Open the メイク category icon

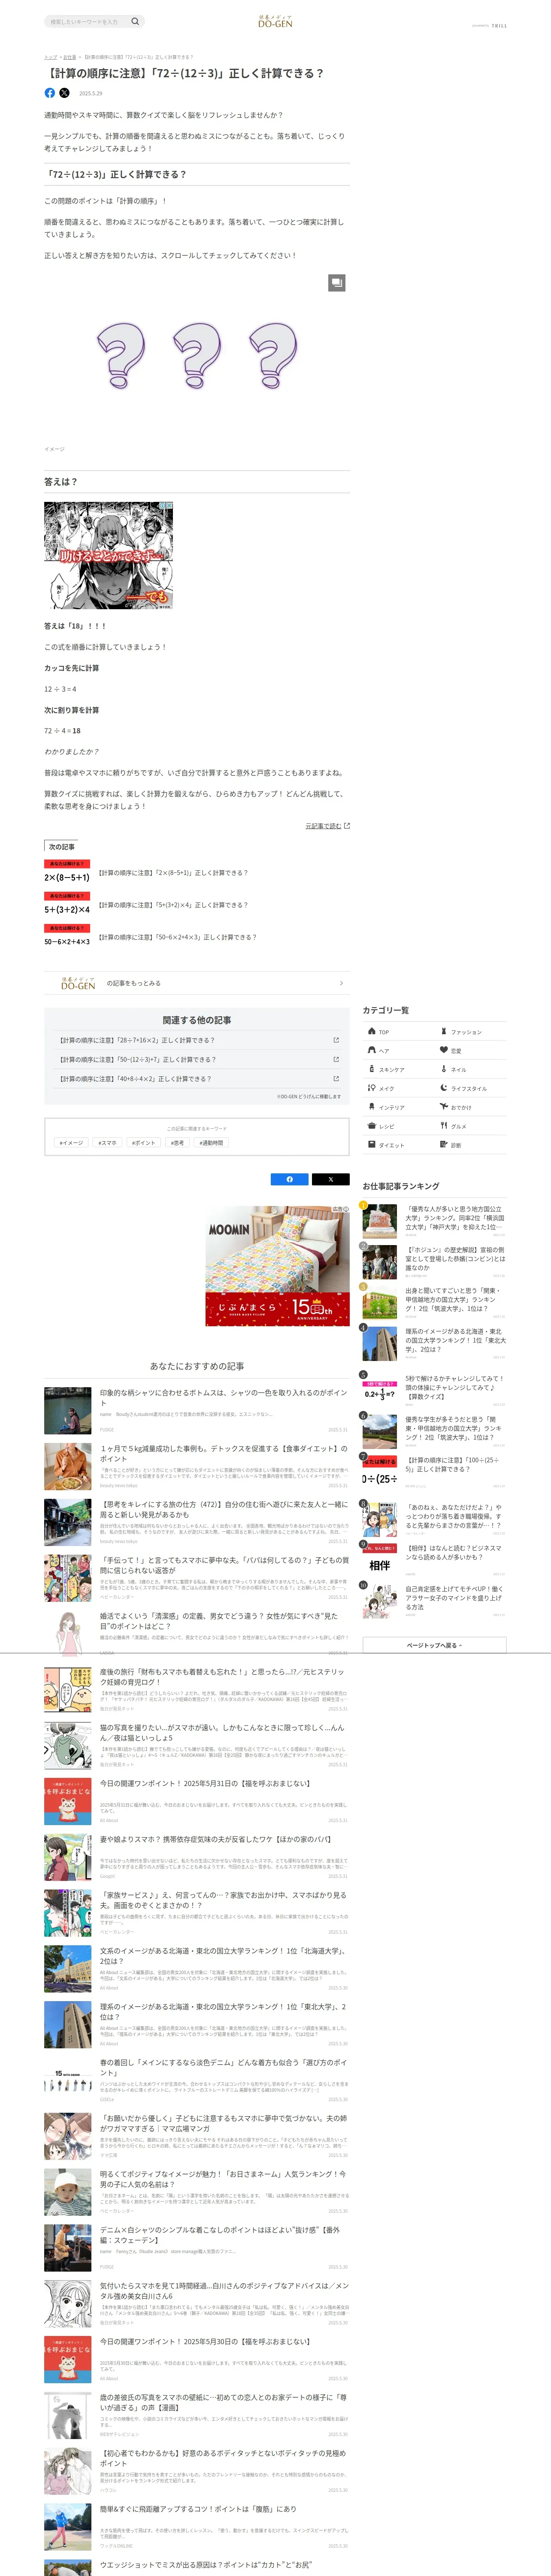coord(372,1088)
